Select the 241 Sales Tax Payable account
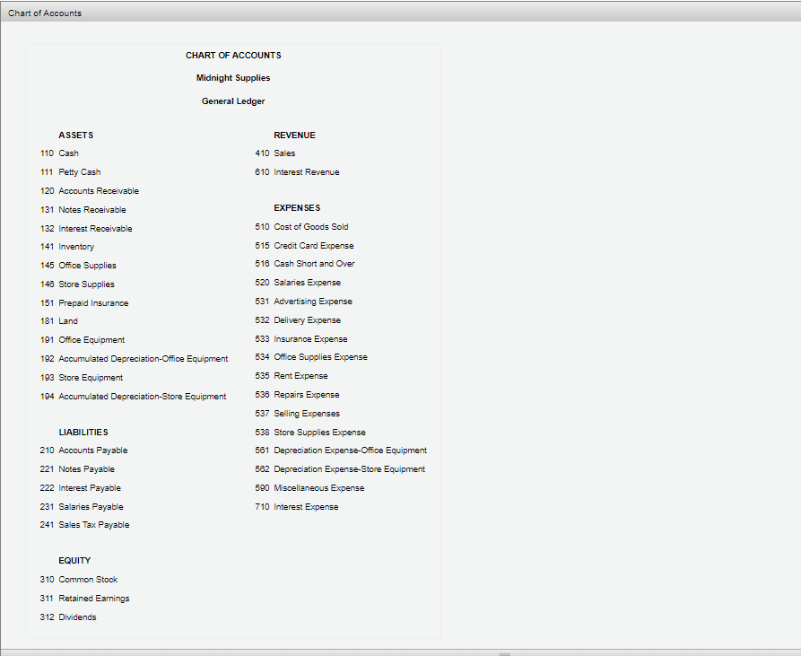The height and width of the screenshot is (656, 801). click(84, 525)
